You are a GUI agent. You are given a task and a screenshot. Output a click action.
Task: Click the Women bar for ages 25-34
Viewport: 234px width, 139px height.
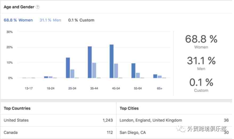[x=68, y=68]
